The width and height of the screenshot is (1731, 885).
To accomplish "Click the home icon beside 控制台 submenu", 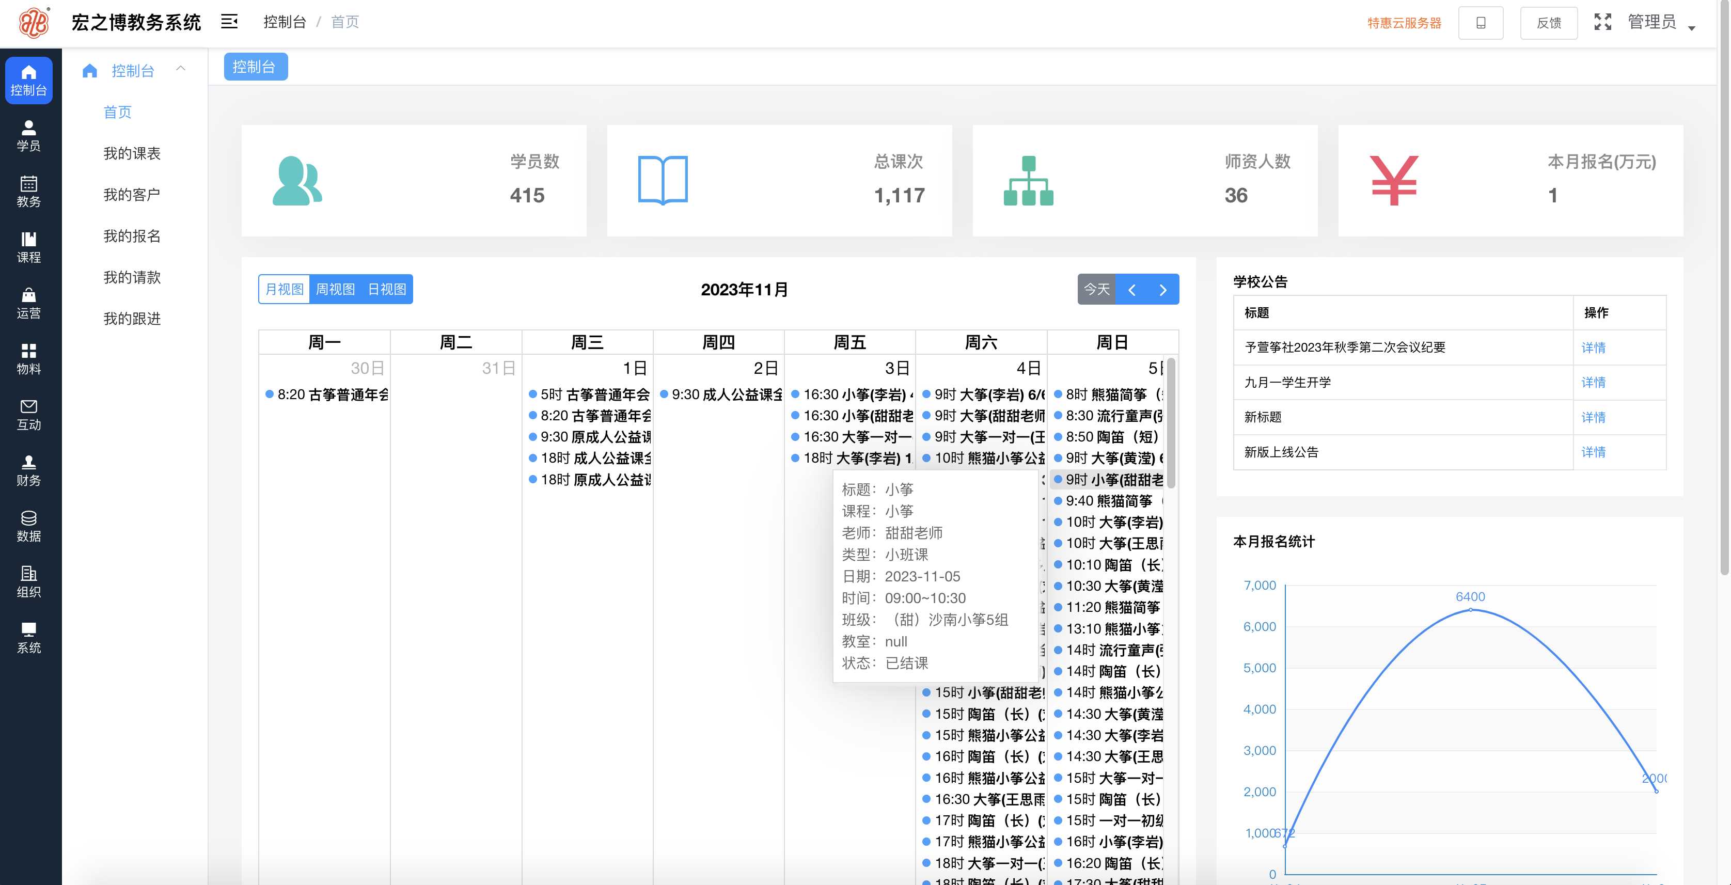I will pyautogui.click(x=90, y=71).
